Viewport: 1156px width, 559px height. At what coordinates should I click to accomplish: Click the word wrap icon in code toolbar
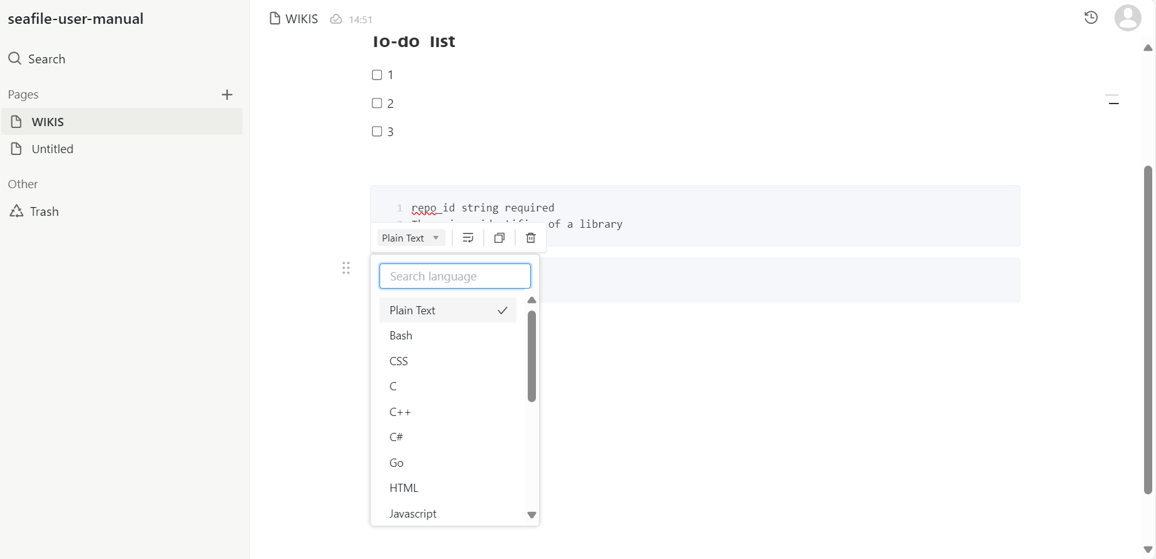[x=468, y=238]
